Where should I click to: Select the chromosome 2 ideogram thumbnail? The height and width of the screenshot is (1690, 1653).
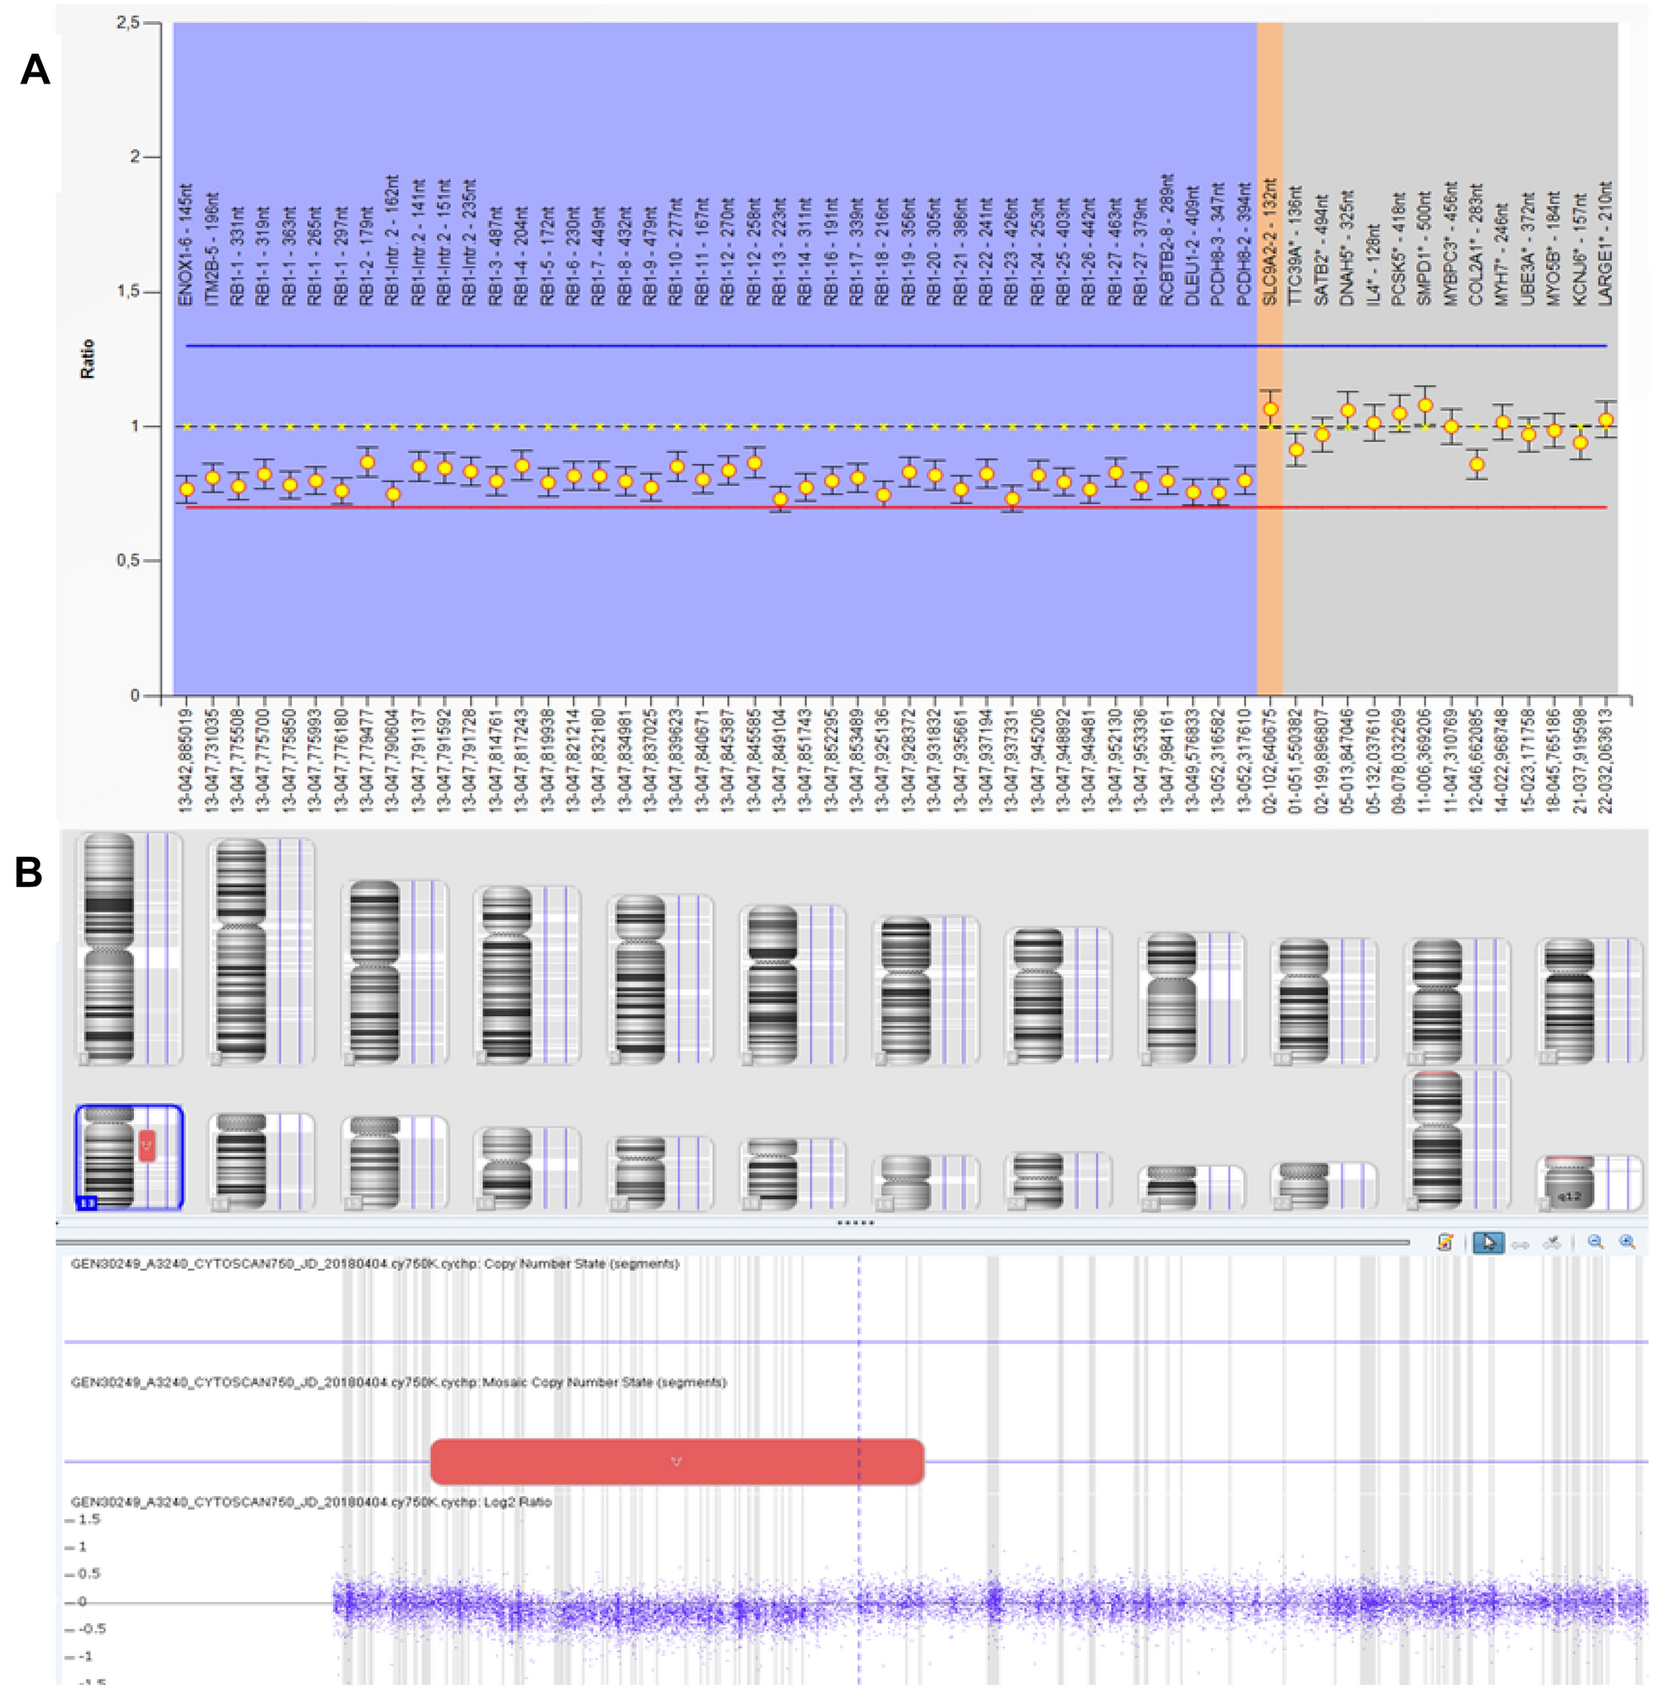pyautogui.click(x=261, y=950)
